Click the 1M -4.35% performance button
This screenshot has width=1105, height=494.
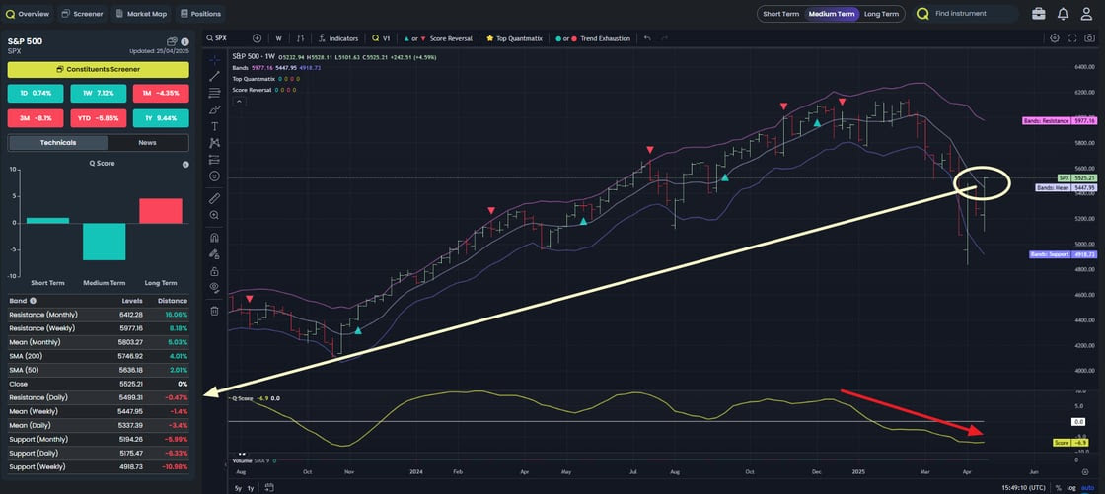(161, 93)
